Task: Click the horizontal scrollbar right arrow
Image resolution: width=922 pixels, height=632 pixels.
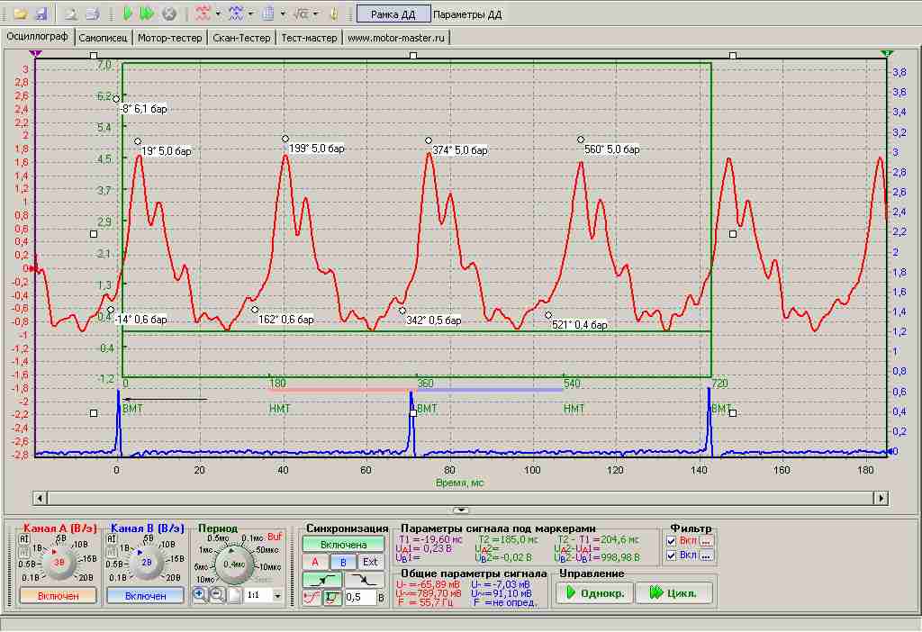Action: coord(881,498)
